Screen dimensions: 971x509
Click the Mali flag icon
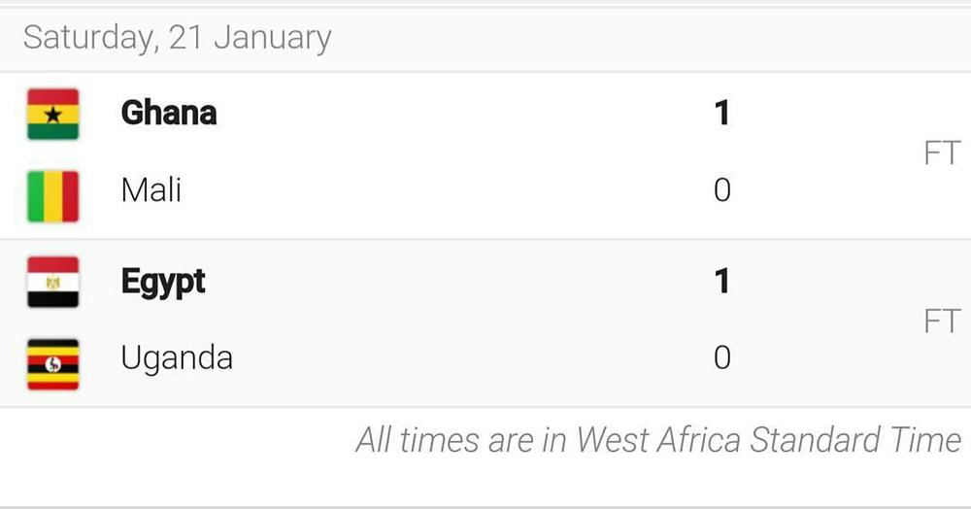[x=53, y=196]
